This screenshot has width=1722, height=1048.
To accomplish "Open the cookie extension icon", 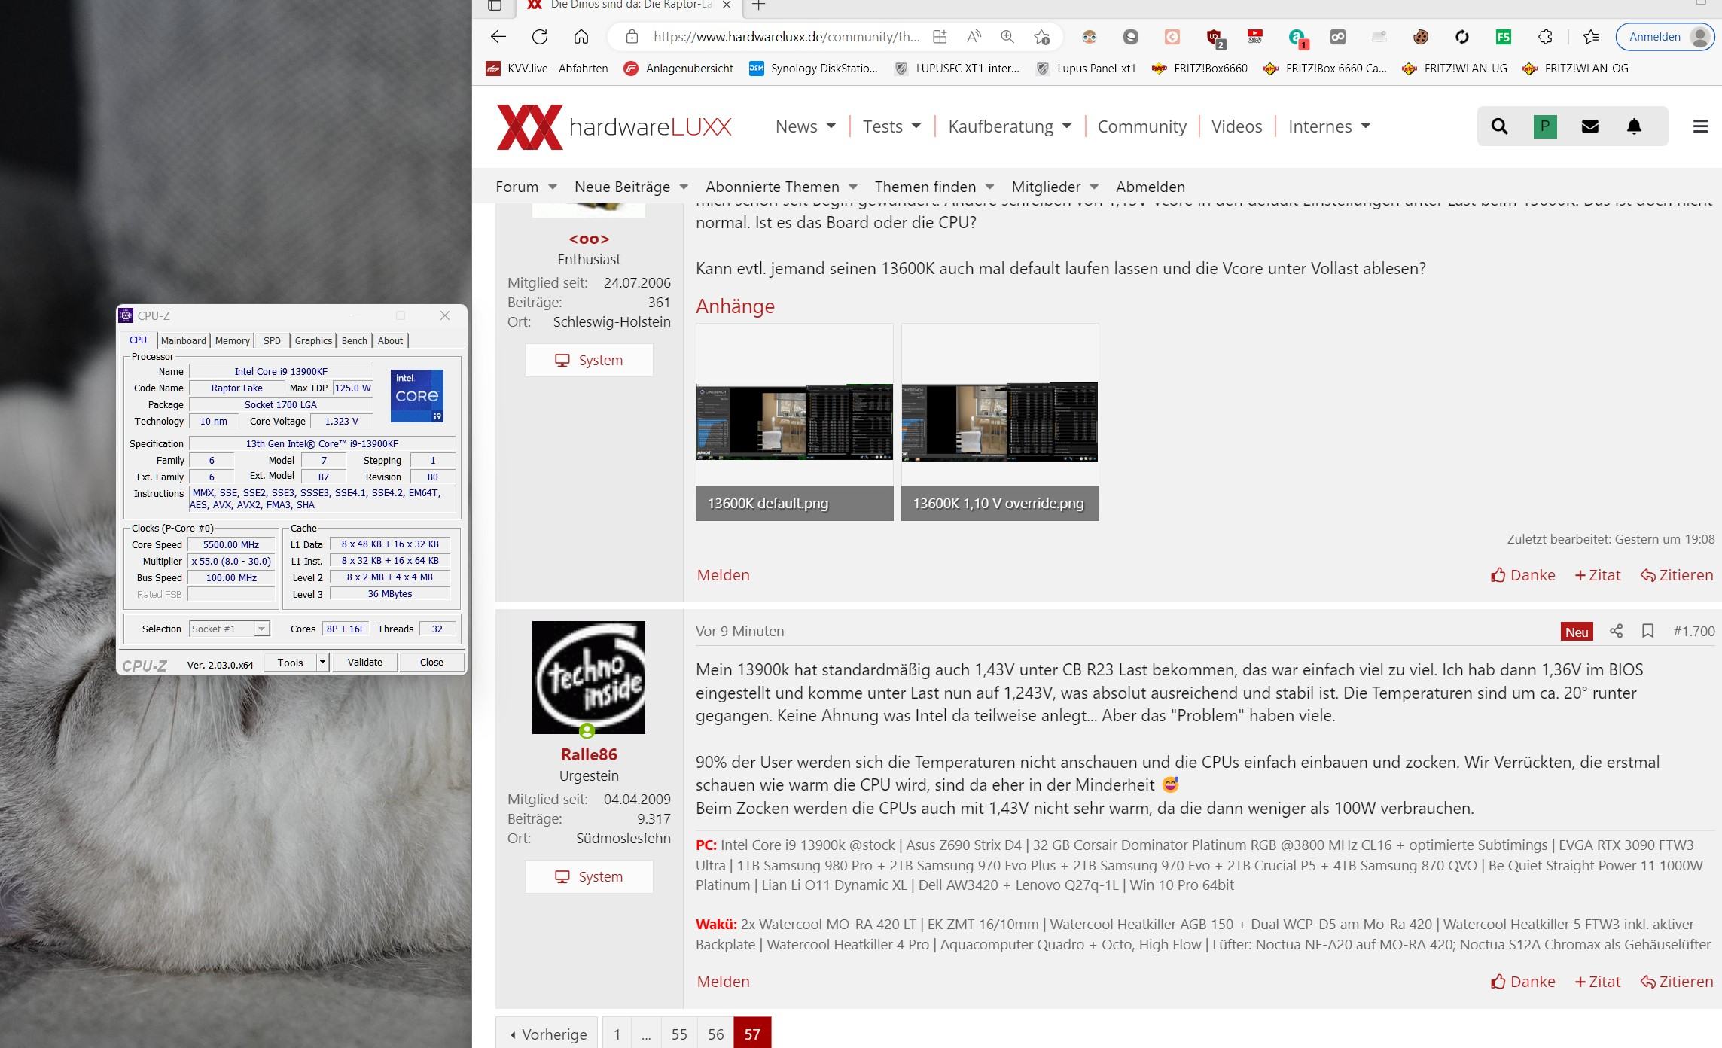I will [x=1420, y=36].
